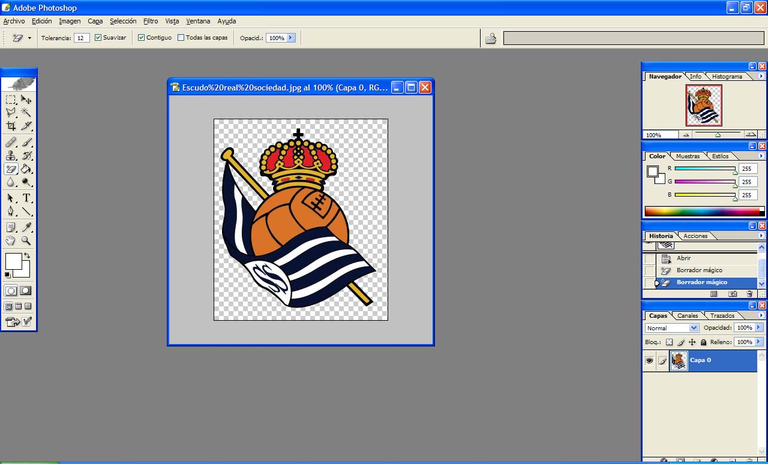This screenshot has width=768, height=464.
Task: Open the Color panel options menu
Action: (x=761, y=156)
